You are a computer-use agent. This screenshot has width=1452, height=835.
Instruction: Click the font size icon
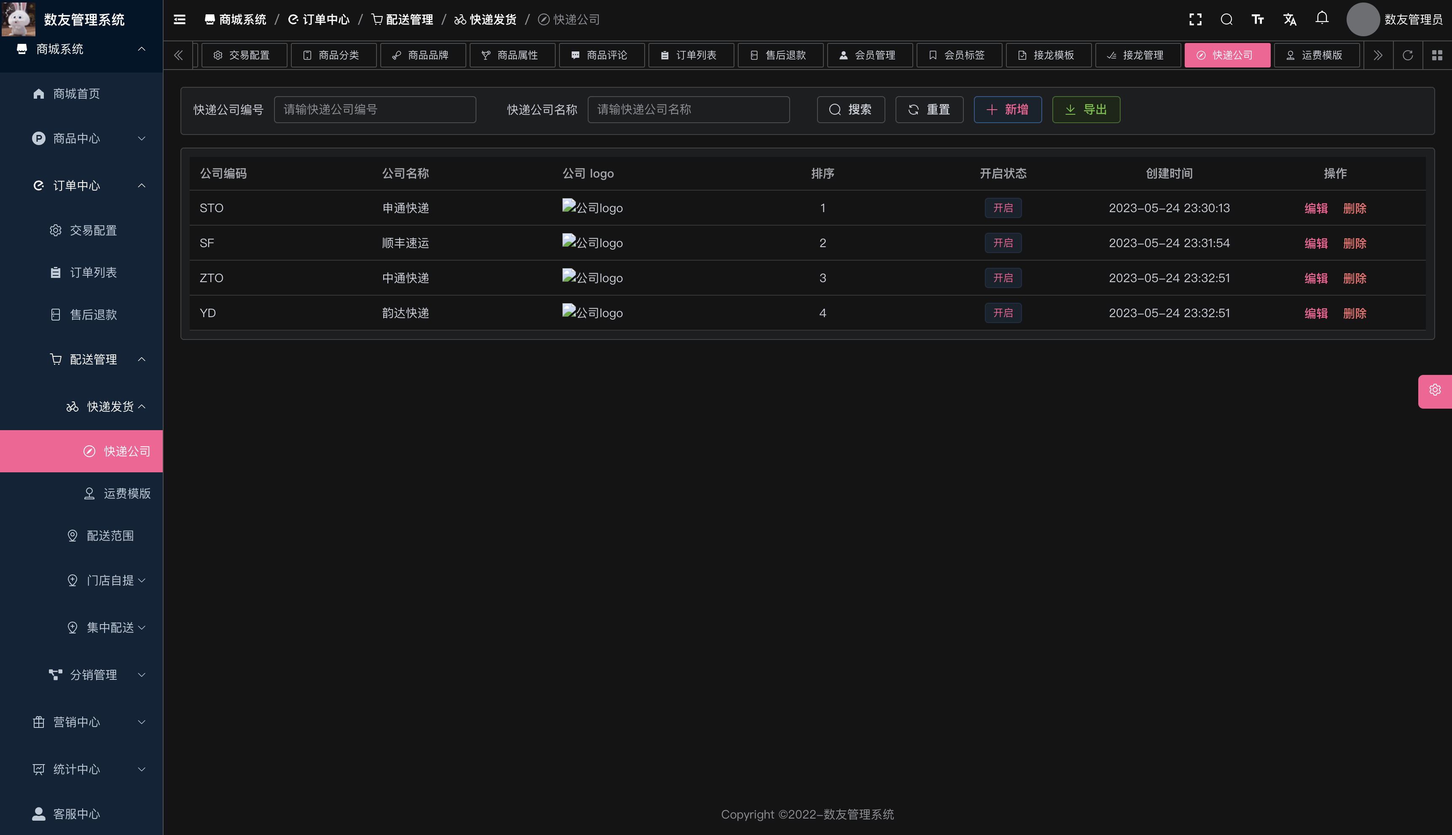pyautogui.click(x=1258, y=19)
